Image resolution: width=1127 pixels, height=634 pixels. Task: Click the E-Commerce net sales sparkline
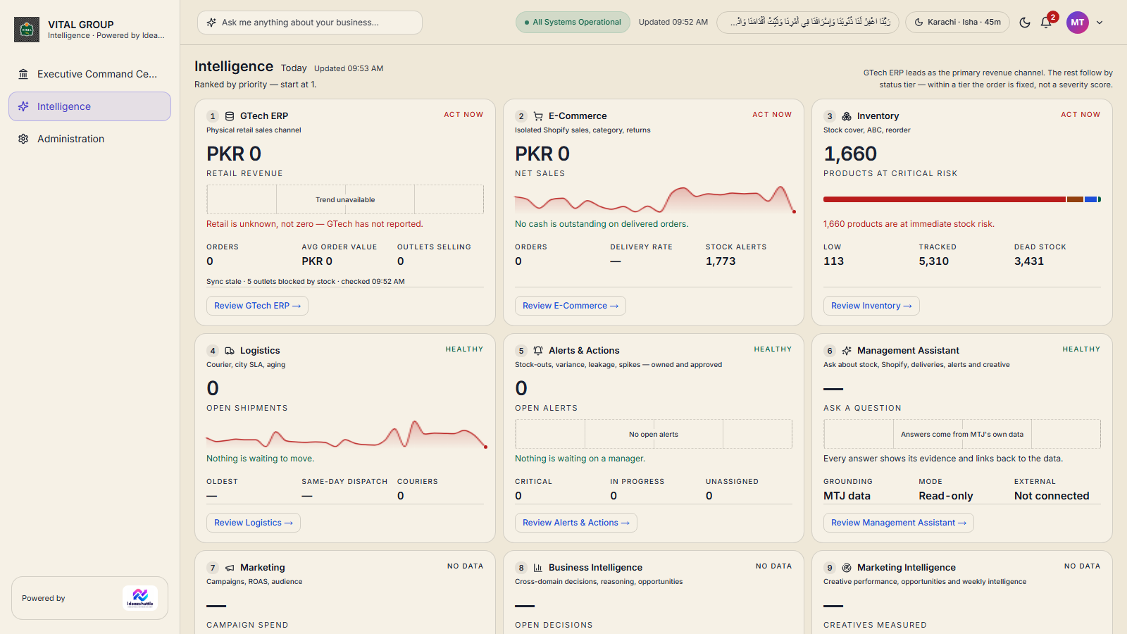(x=655, y=199)
